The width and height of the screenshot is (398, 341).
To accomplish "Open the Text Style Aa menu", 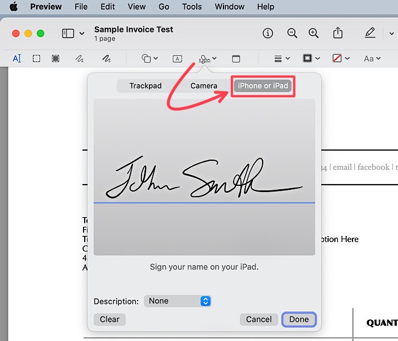I will click(x=372, y=59).
